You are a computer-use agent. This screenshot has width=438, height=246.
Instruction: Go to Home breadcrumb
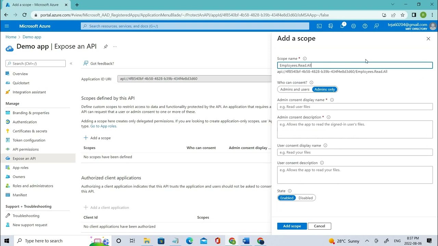(x=11, y=37)
